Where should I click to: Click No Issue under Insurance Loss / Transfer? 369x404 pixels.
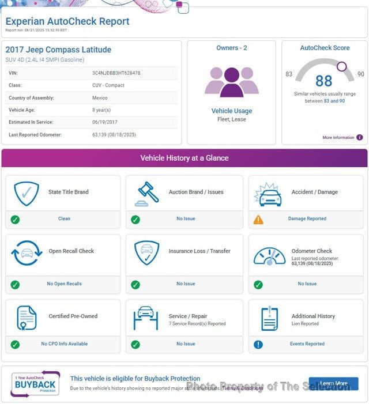(186, 284)
